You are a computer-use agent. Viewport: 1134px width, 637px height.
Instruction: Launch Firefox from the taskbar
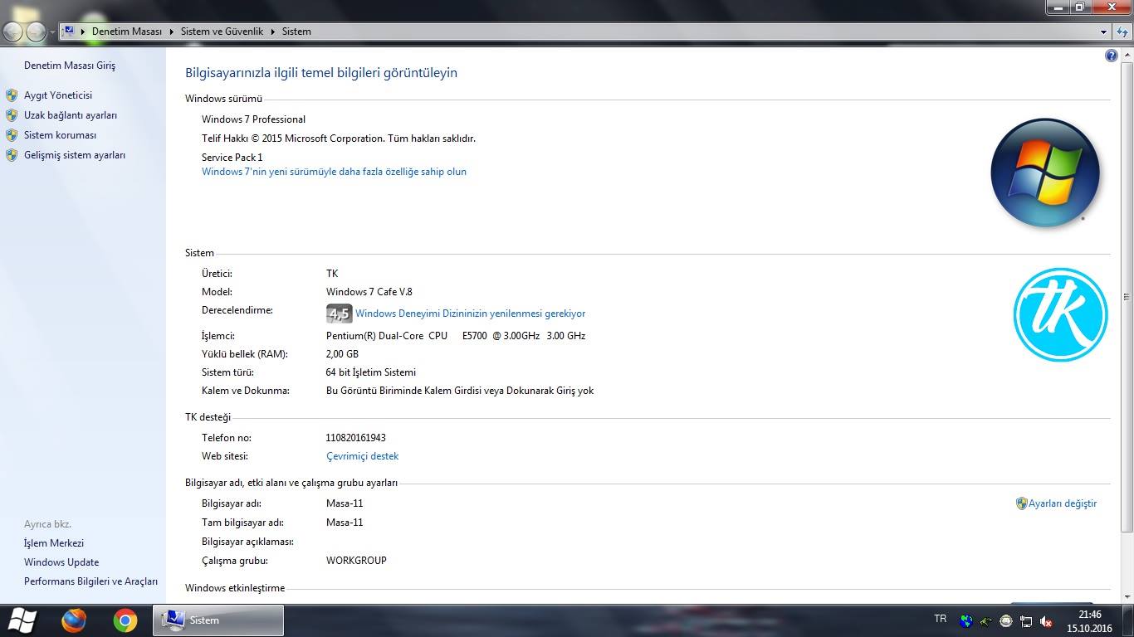click(x=74, y=620)
